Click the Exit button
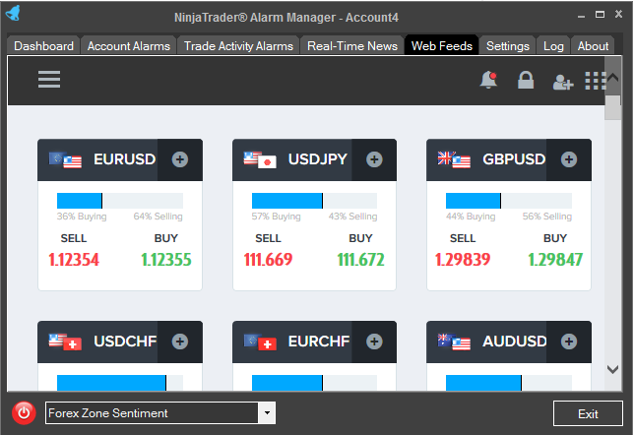The image size is (634, 435). [x=588, y=413]
